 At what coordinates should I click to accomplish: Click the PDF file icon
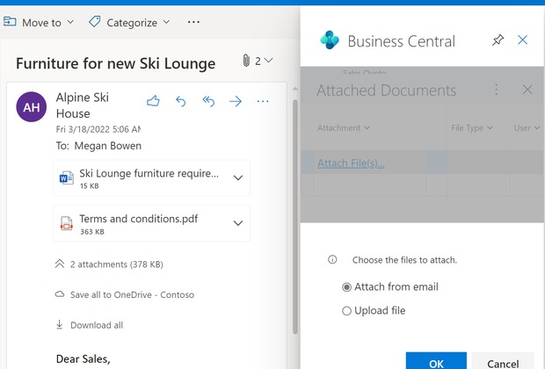tap(67, 223)
